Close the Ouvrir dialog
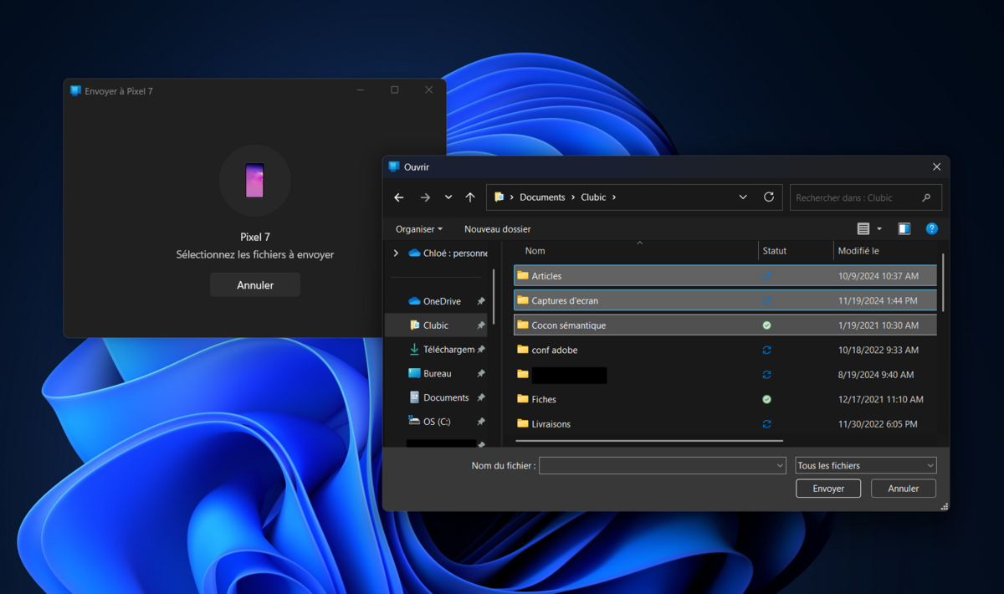 (936, 167)
